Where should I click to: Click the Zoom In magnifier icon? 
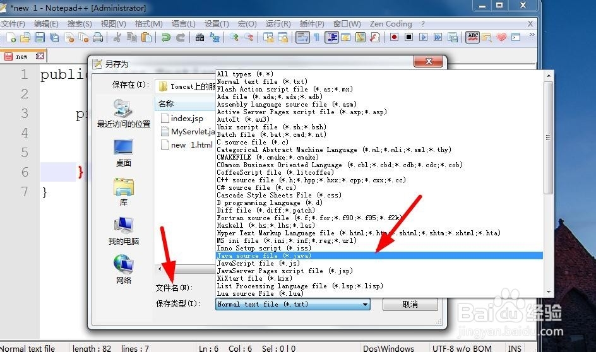pyautogui.click(x=234, y=37)
